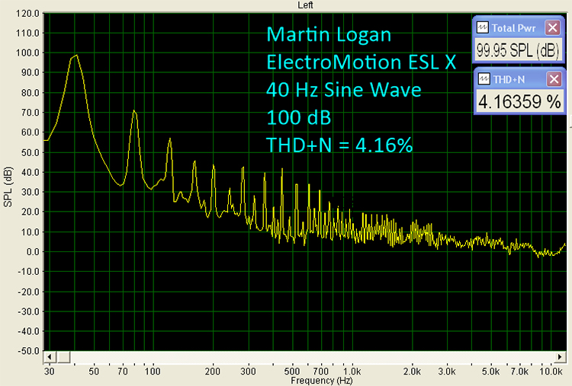572x386 pixels.
Task: Click the horizontal scrollbar thumb
Action: pos(64,357)
